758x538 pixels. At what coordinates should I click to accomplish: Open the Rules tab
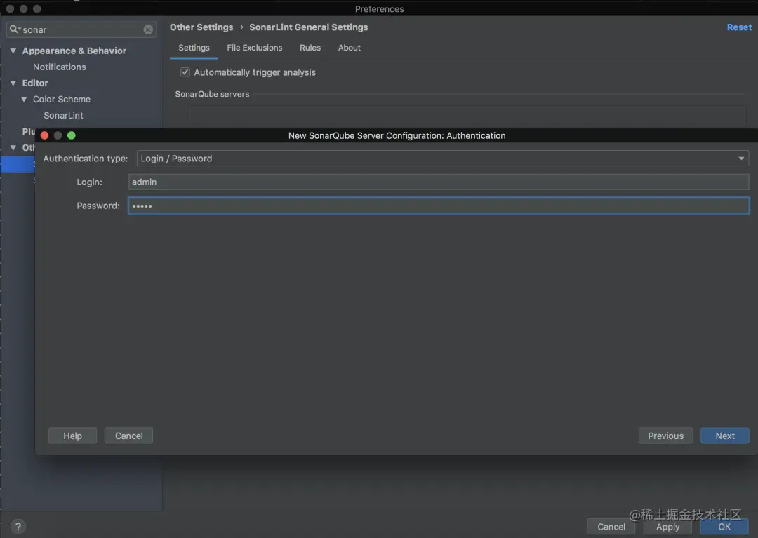310,48
